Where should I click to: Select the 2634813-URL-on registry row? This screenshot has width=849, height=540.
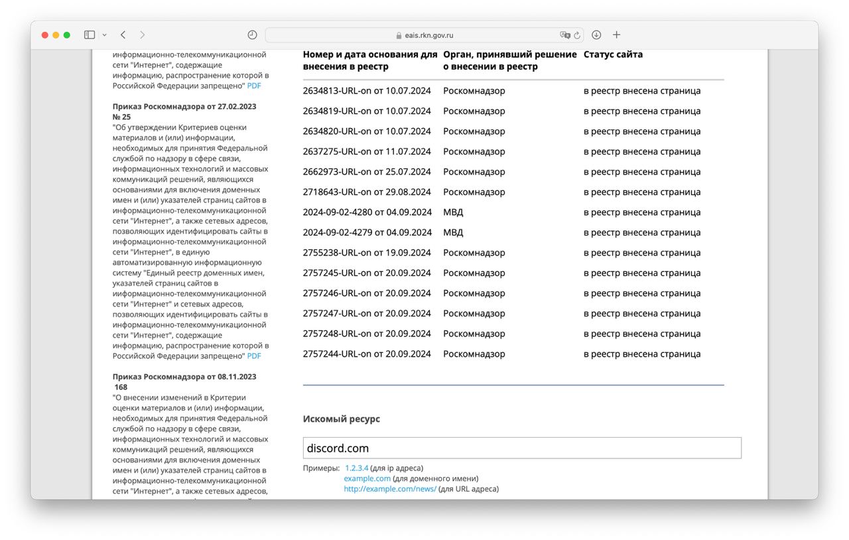(x=367, y=91)
